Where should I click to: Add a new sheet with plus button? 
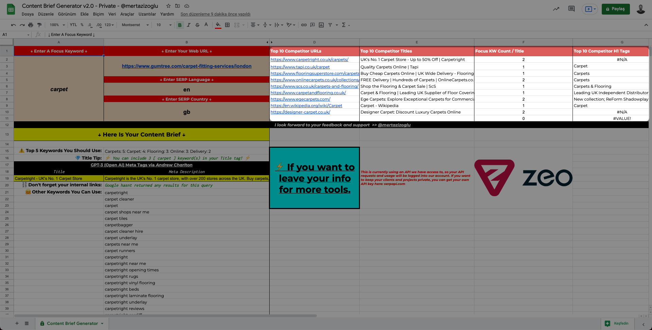click(17, 324)
